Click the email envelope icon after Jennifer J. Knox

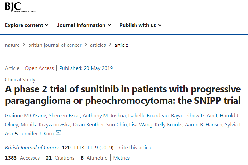coord(58,132)
